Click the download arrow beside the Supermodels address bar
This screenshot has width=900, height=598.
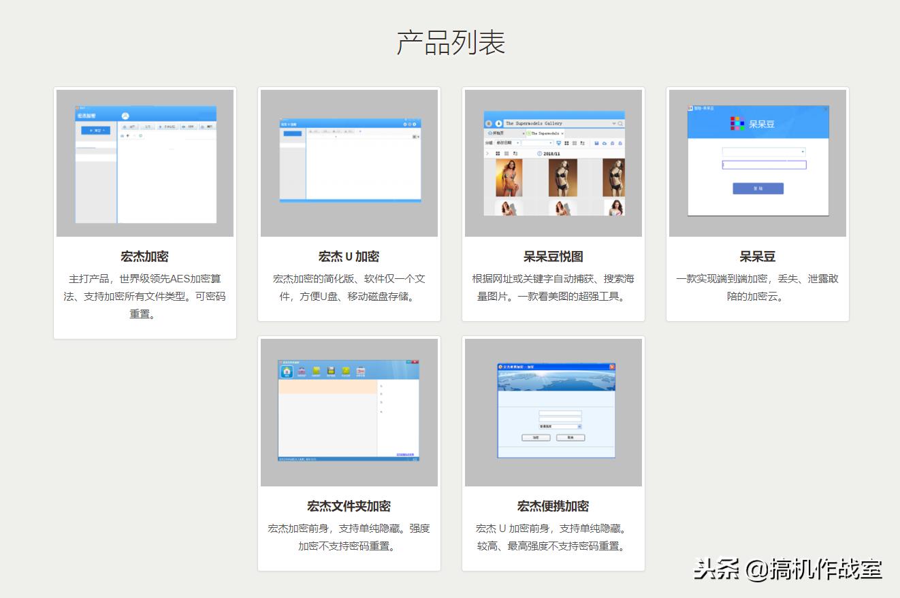click(498, 123)
